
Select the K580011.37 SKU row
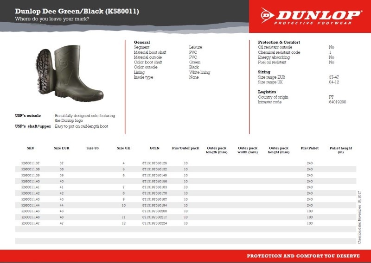[31, 163]
